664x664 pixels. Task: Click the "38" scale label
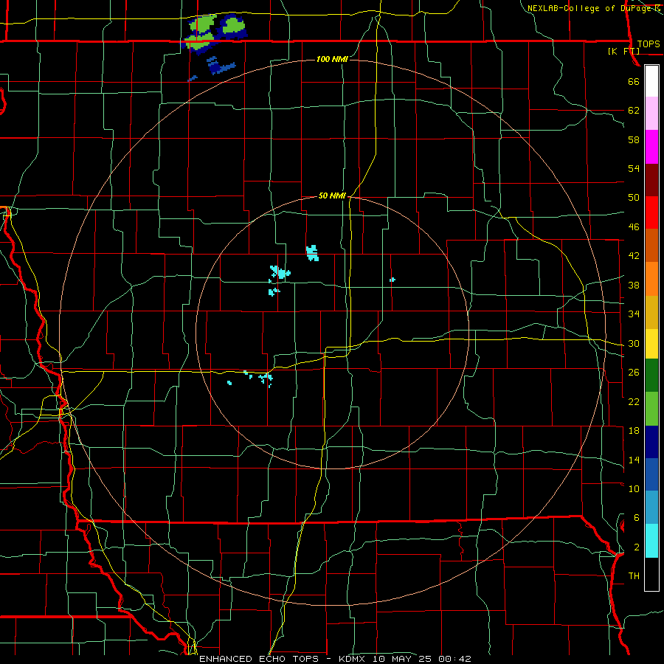coord(634,285)
